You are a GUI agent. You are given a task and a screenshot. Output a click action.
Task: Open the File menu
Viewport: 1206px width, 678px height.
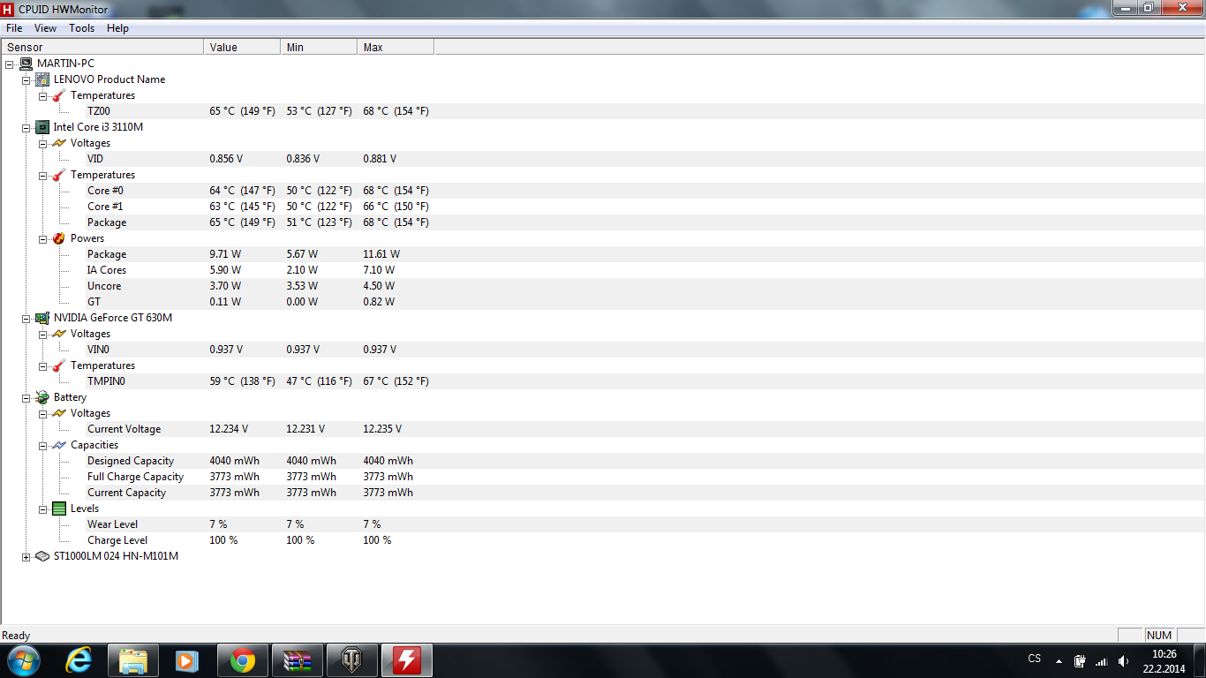(14, 28)
